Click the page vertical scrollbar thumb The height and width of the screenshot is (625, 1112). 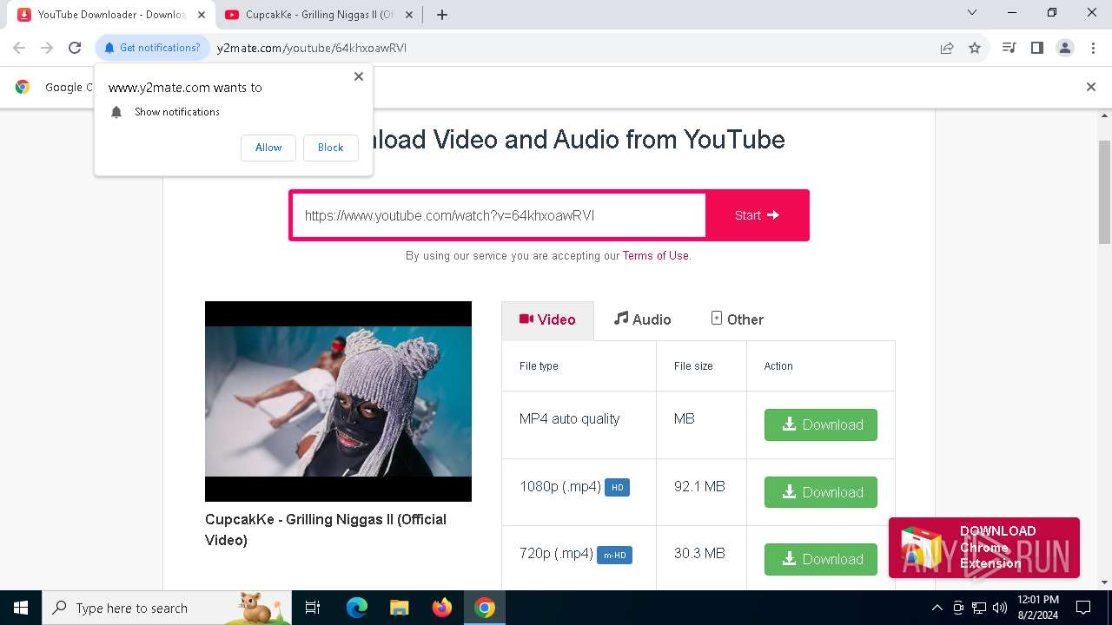[1104, 191]
